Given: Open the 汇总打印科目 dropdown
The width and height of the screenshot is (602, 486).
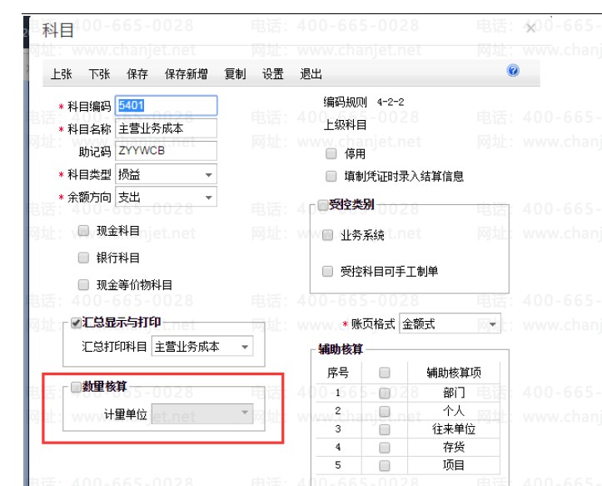Looking at the screenshot, I should coord(202,347).
